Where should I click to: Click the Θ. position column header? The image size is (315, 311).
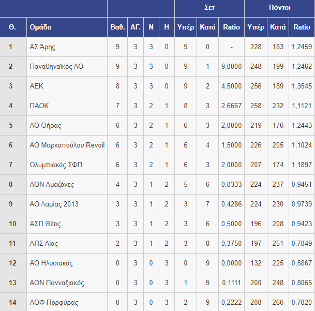tap(12, 27)
